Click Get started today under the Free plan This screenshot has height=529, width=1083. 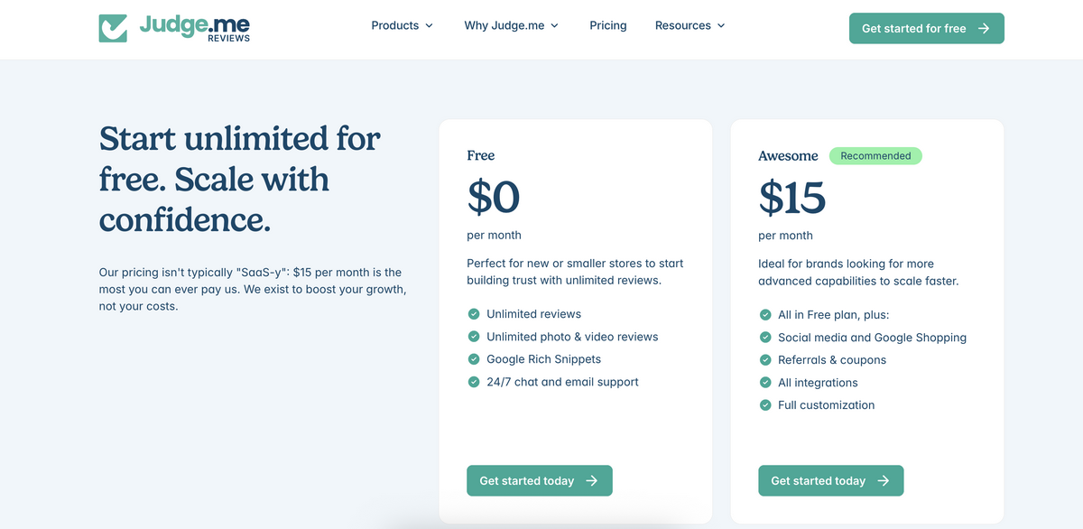[539, 480]
